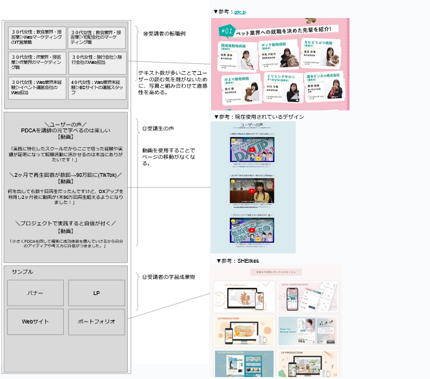Screen dimensions: 430x379
Task: Open the LP Production laptop mockup thumbnail
Action: pyautogui.click(x=244, y=297)
